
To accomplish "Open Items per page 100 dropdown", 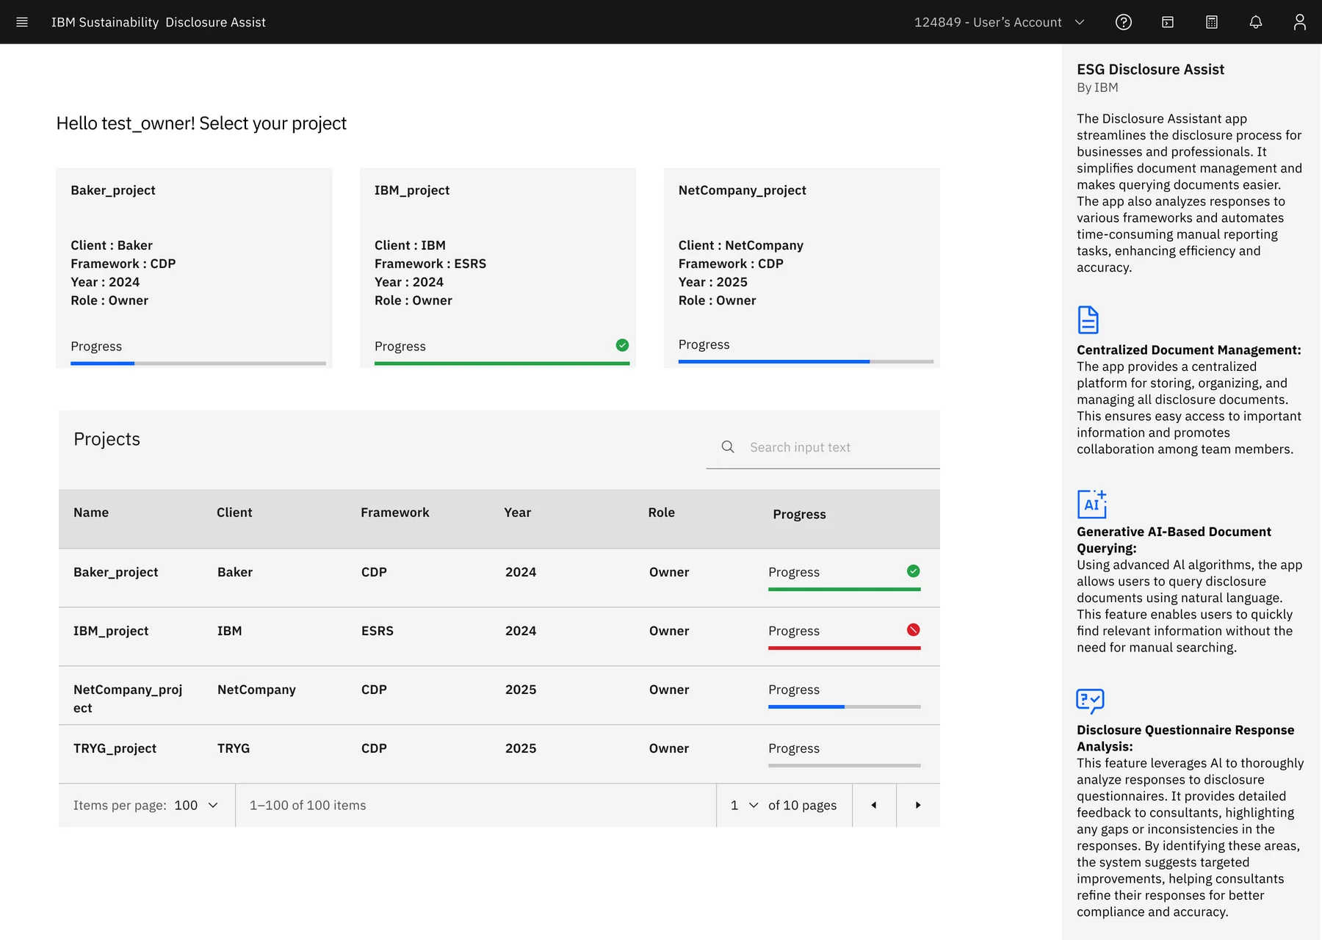I will [196, 805].
